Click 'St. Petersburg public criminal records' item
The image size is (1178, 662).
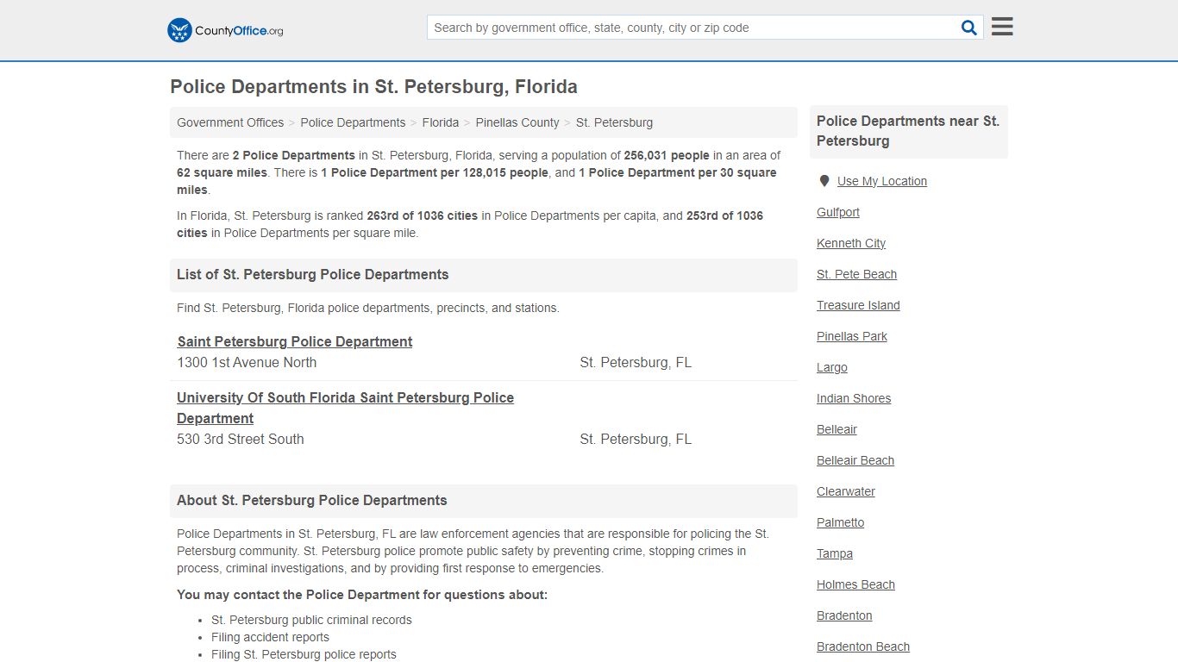point(311,620)
